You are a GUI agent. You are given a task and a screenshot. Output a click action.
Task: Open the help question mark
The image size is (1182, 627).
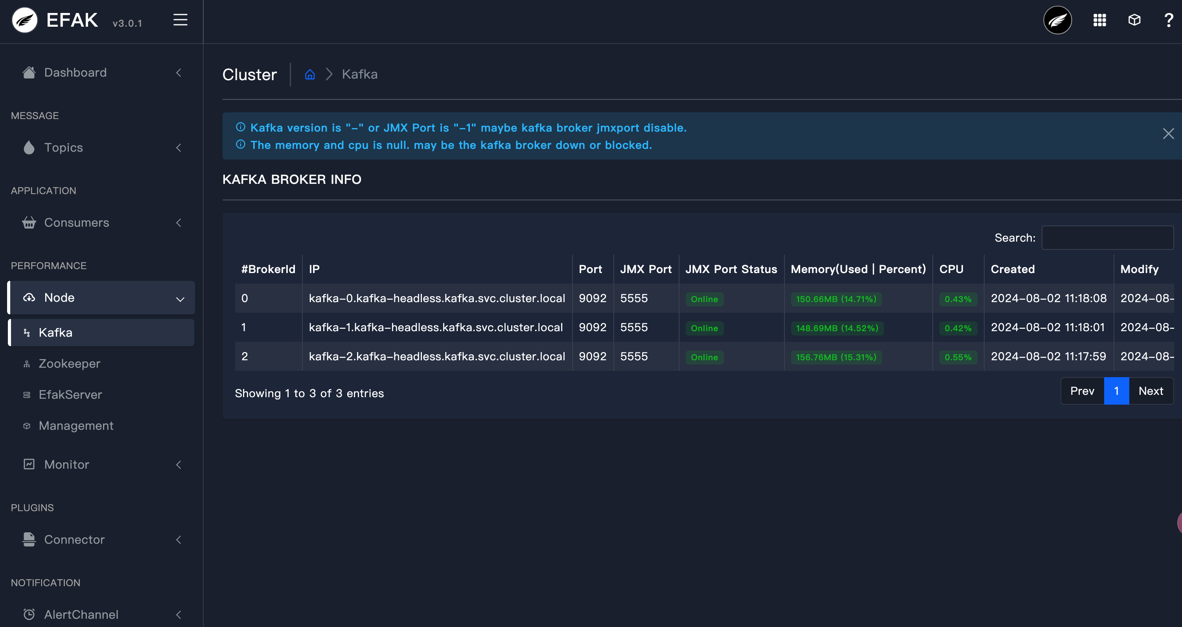click(x=1169, y=20)
